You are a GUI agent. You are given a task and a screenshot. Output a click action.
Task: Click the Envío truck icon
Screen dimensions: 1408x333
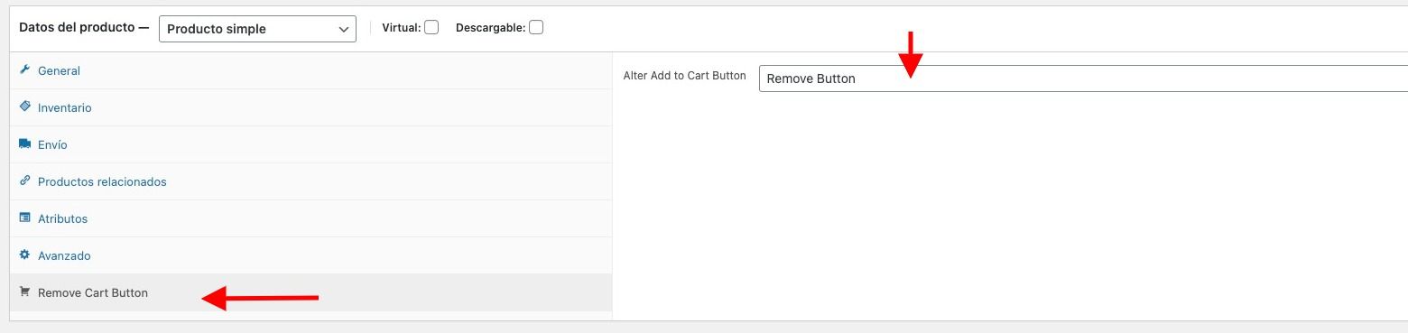tap(25, 144)
